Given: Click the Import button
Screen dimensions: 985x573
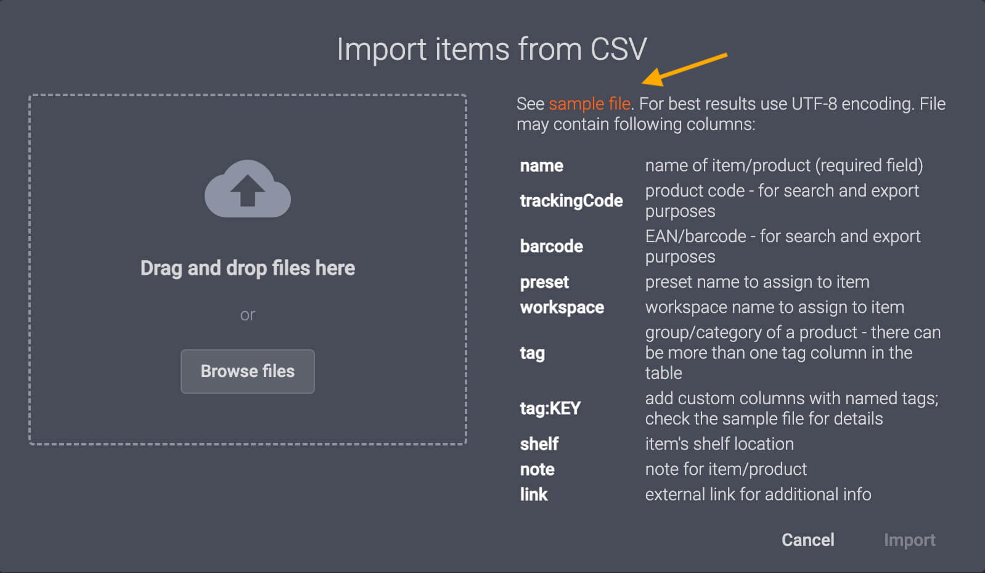Looking at the screenshot, I should click(910, 540).
